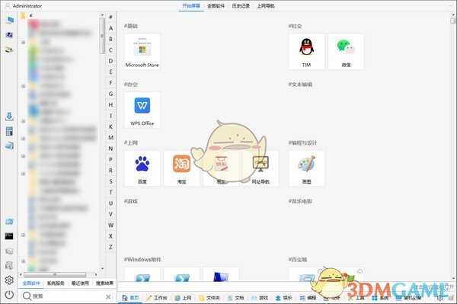Jump to letter A in index
Screen dimensions: 457x304
[x=110, y=28]
